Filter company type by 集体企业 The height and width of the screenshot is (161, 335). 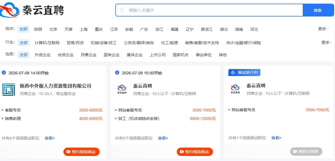click(x=135, y=55)
